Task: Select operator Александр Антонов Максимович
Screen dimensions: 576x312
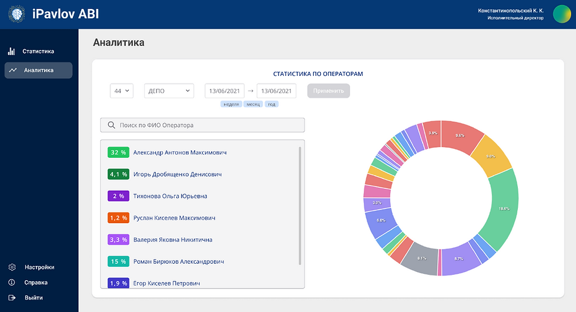Action: pos(180,152)
